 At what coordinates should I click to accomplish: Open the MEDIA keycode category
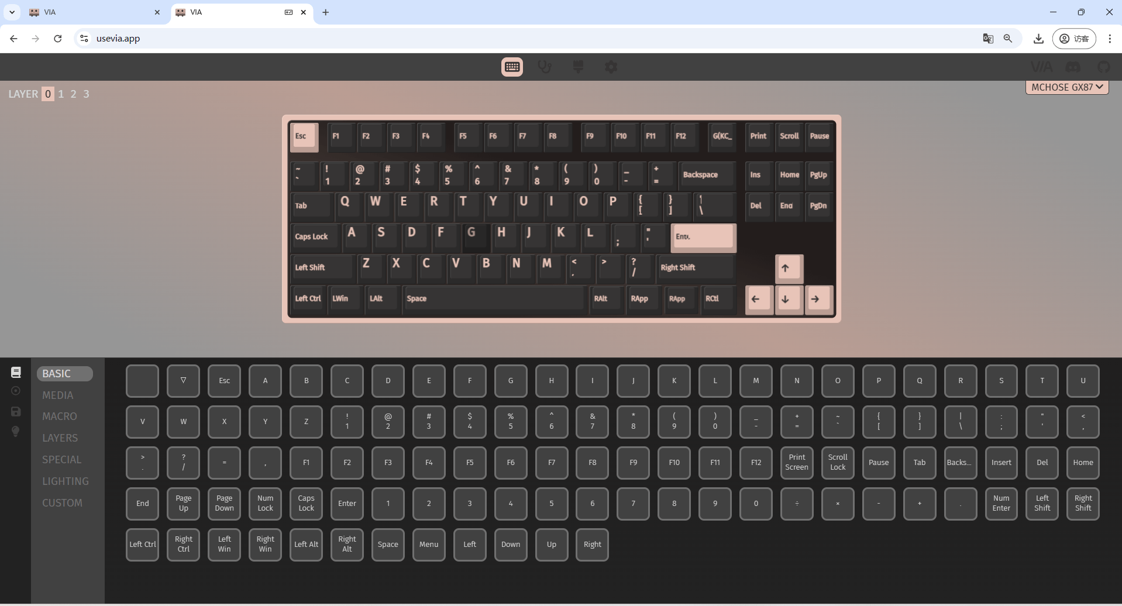click(x=58, y=395)
